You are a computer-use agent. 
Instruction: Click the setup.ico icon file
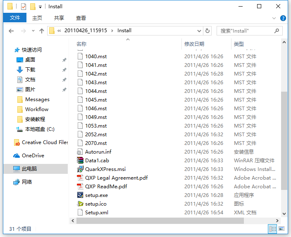coord(80,204)
